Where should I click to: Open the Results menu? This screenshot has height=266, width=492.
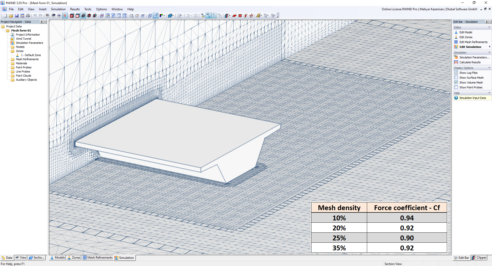click(75, 9)
